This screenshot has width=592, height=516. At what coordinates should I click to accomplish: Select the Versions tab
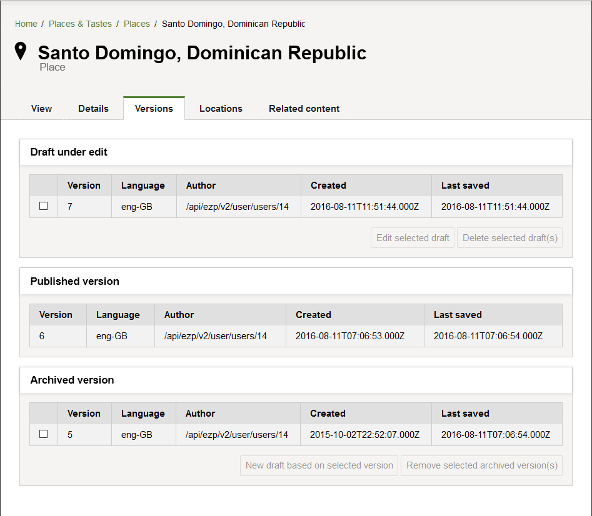pyautogui.click(x=154, y=109)
